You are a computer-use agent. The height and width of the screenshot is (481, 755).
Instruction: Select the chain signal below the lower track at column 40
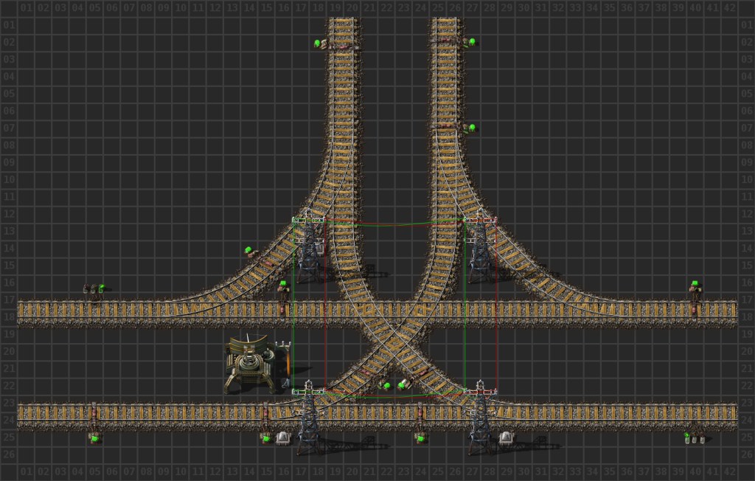(x=695, y=437)
